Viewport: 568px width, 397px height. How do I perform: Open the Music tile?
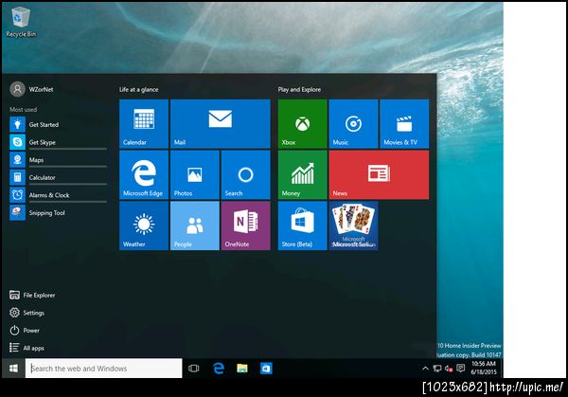pos(353,123)
